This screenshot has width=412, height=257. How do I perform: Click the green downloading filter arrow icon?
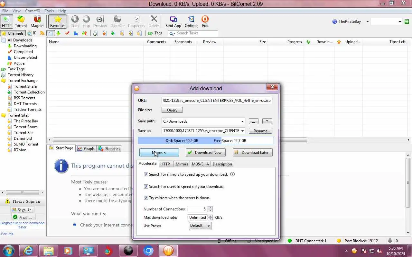pyautogui.click(x=59, y=33)
